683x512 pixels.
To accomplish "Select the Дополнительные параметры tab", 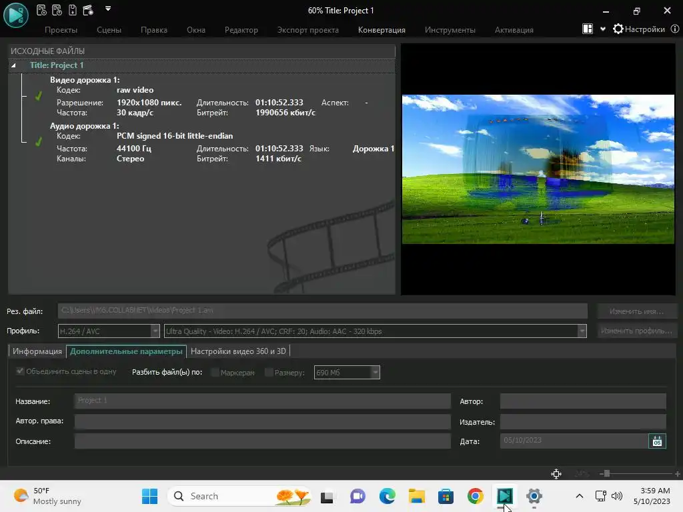I will (x=126, y=351).
